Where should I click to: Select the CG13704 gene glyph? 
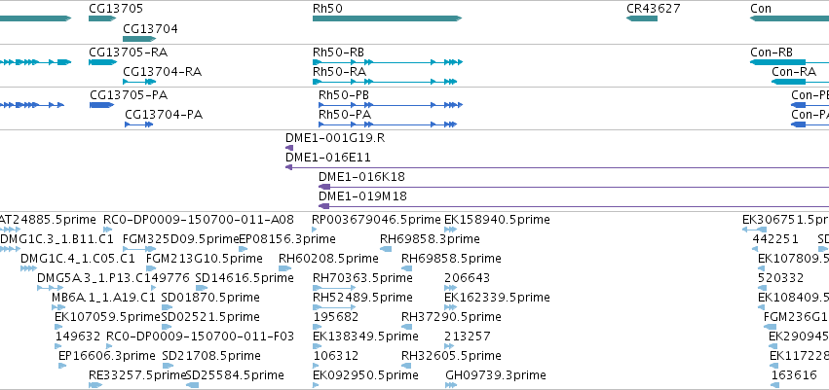[139, 39]
